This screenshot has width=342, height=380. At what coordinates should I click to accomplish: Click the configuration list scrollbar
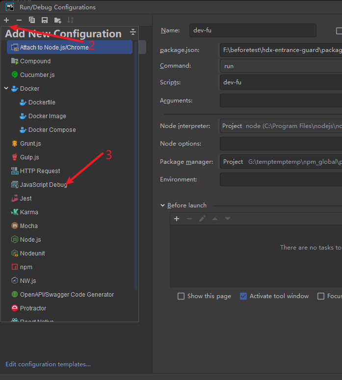[x=136, y=166]
